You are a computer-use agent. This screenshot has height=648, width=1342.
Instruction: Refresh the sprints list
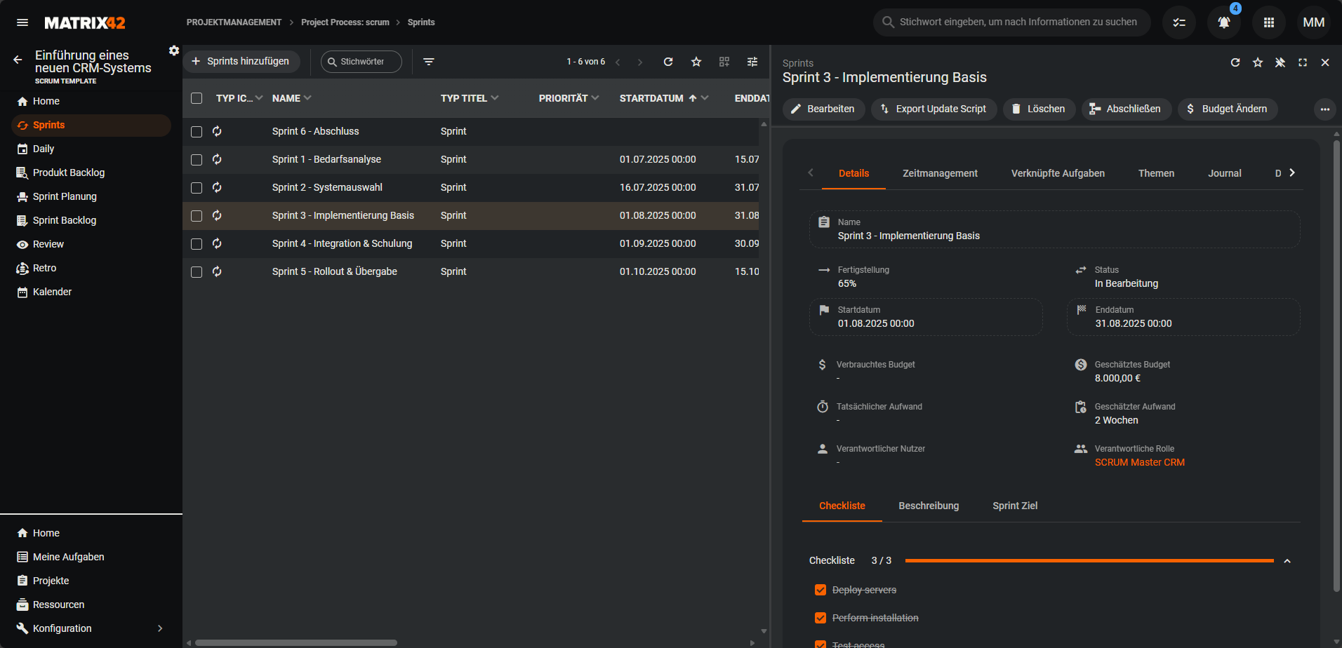[x=668, y=62]
